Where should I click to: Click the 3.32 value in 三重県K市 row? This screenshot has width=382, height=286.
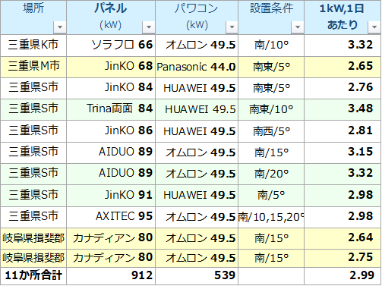pos(343,46)
